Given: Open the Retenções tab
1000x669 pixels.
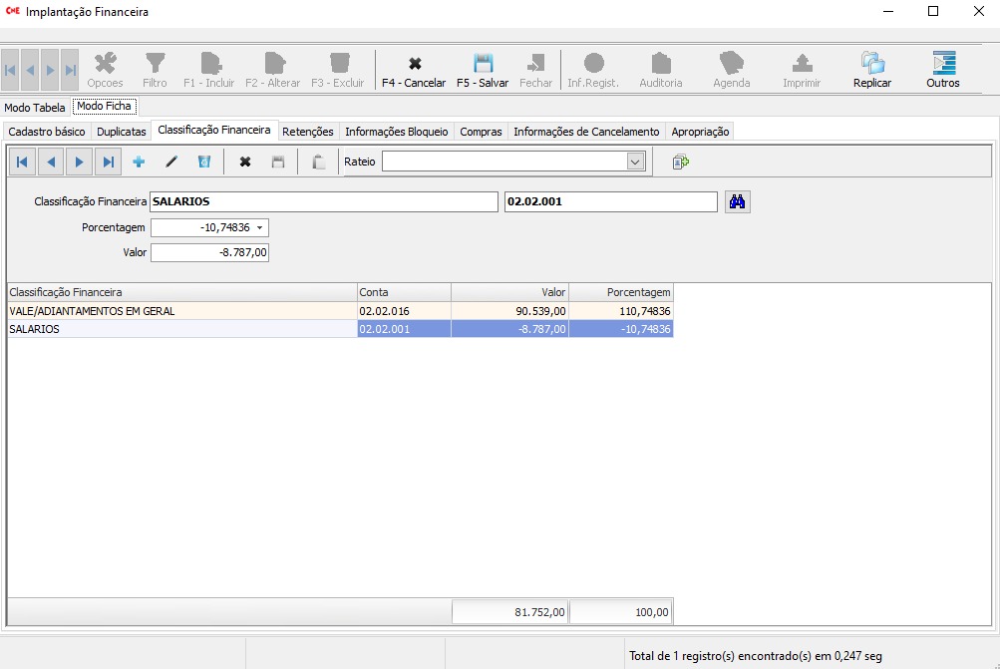Looking at the screenshot, I should (308, 132).
